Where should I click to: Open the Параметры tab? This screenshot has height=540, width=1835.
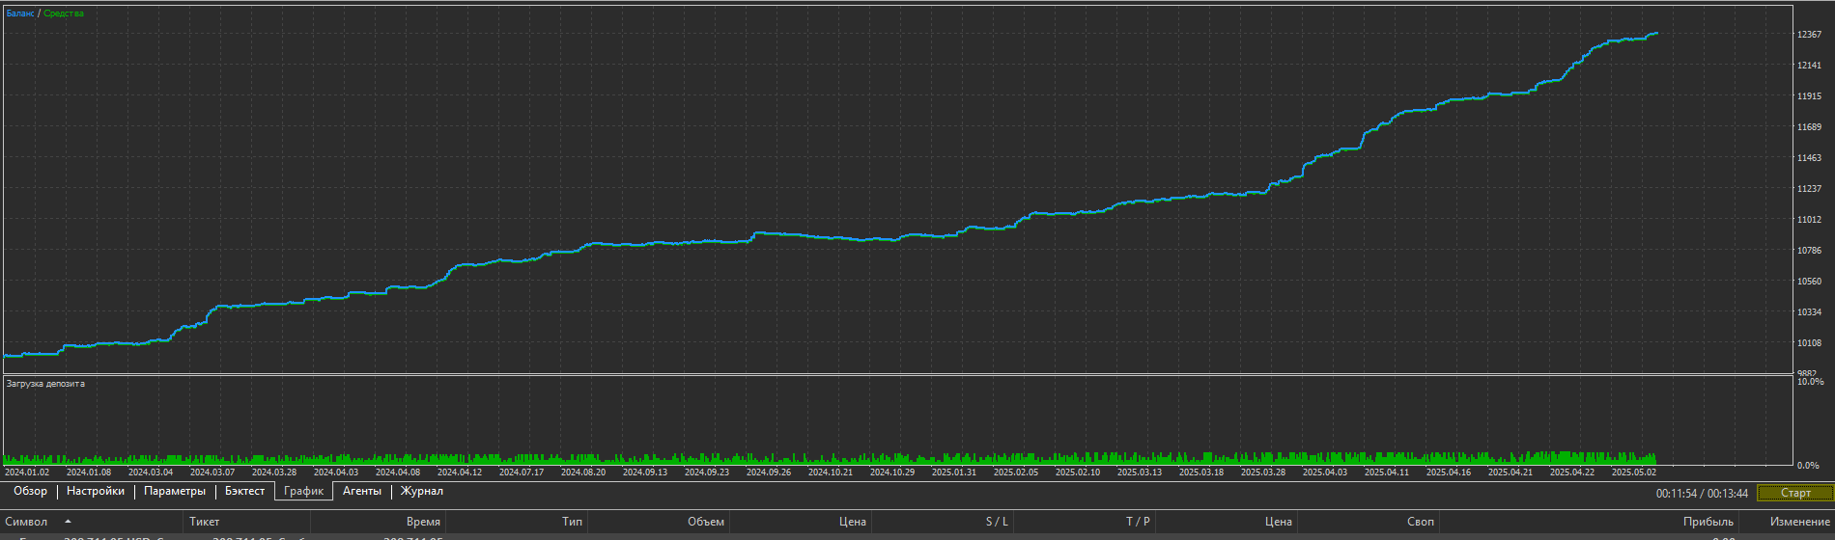[175, 492]
